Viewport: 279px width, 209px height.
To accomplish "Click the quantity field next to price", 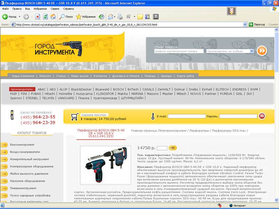I will point(162,148).
